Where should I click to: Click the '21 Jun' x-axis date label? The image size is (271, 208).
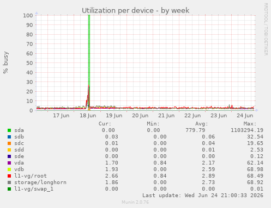[166, 116]
